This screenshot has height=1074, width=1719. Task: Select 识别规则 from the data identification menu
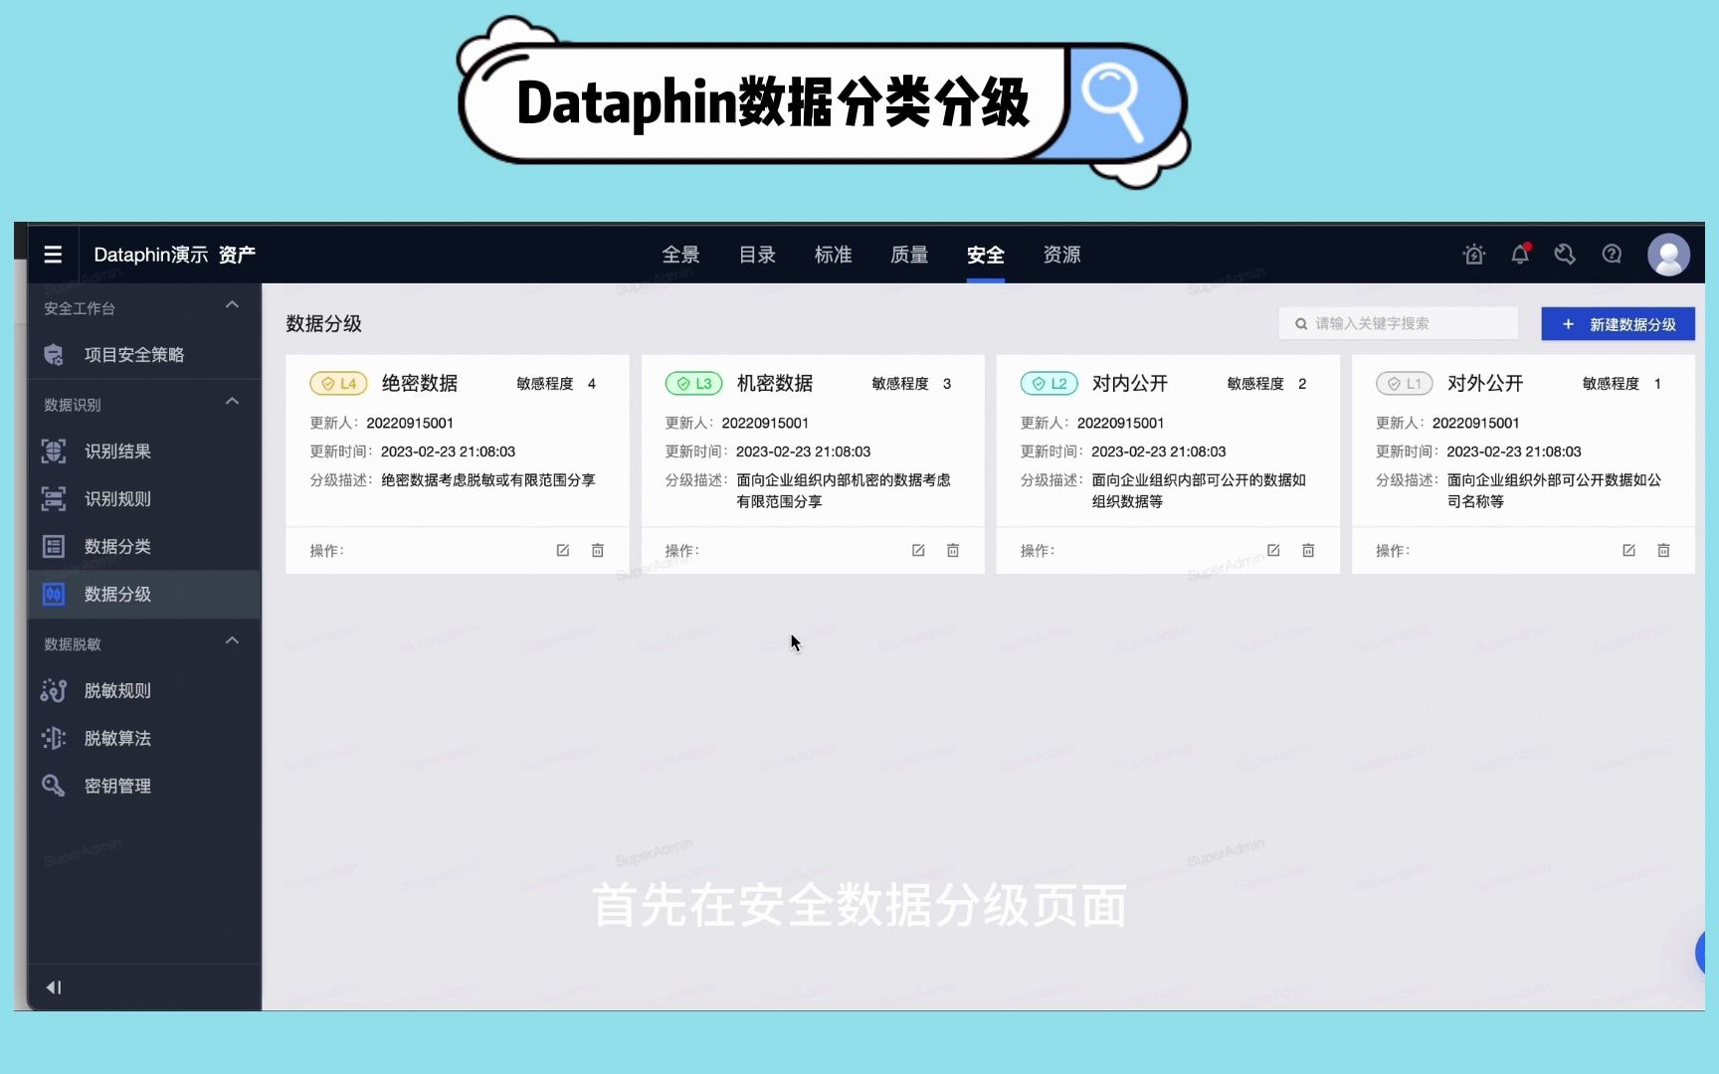tap(118, 498)
